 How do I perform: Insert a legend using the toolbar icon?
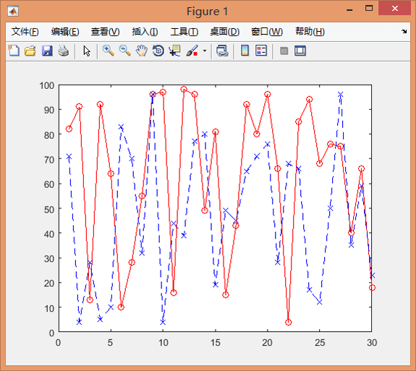tap(261, 51)
